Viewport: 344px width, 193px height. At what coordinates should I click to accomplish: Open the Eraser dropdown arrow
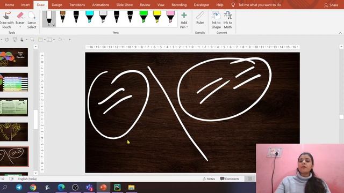(20, 27)
